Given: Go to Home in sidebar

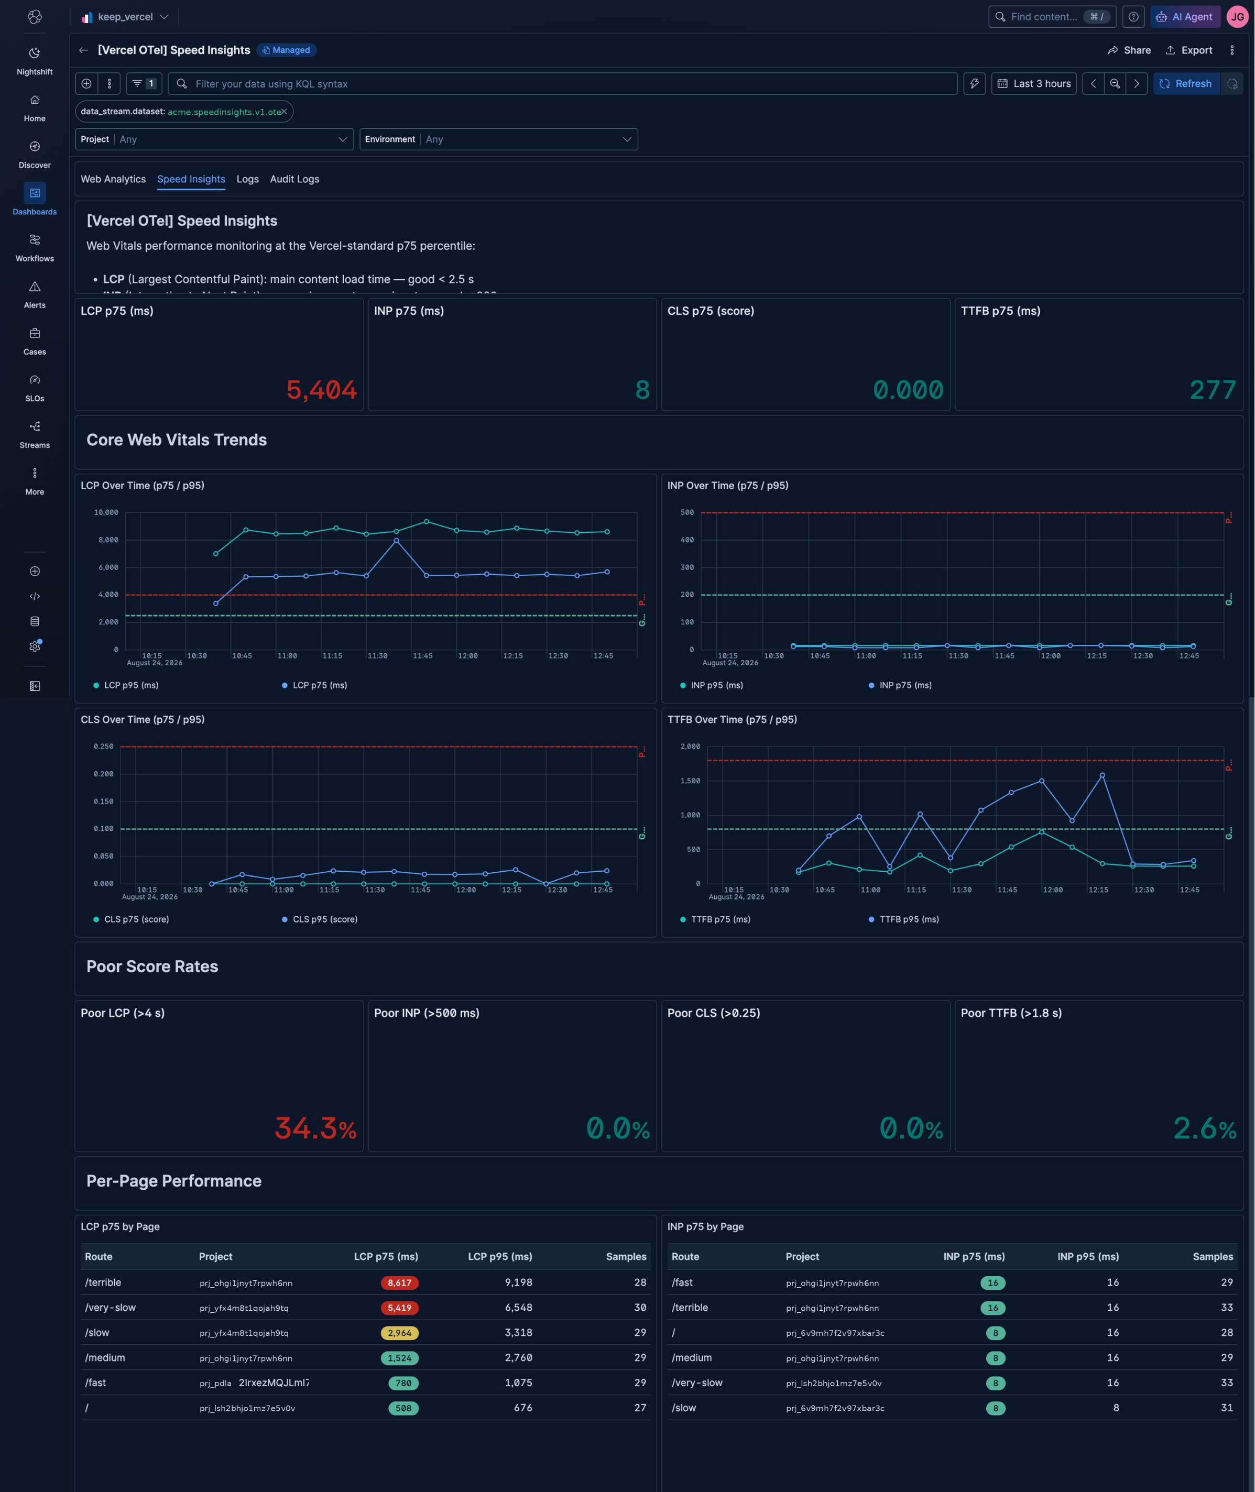Looking at the screenshot, I should (x=34, y=108).
